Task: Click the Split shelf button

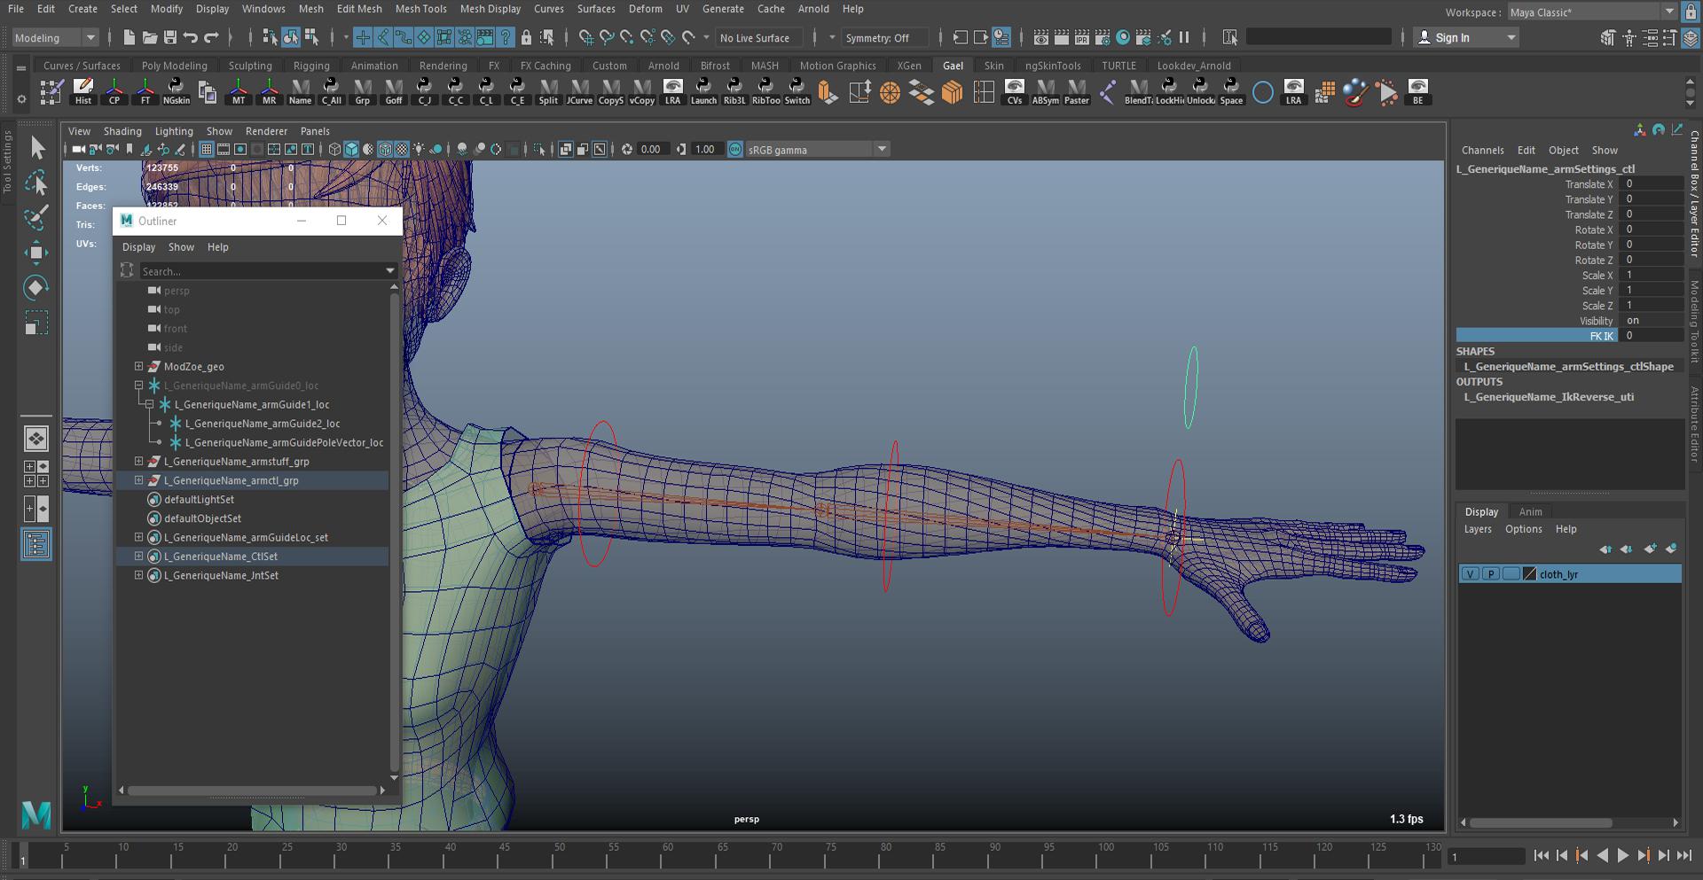Action: [x=548, y=91]
